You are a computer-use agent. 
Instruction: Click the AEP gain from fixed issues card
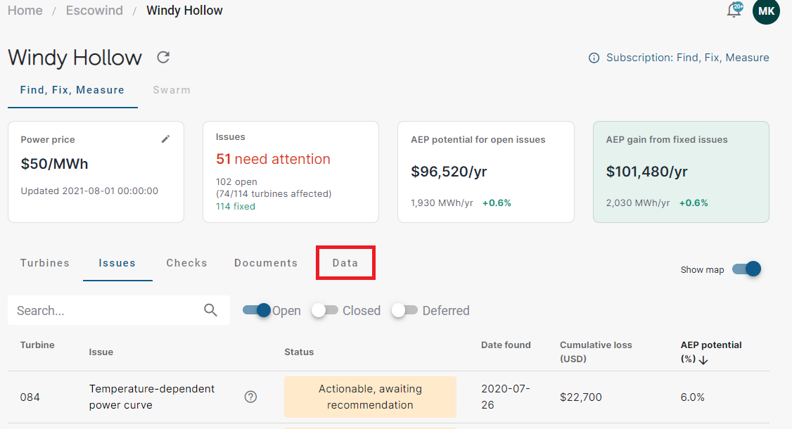click(x=681, y=172)
